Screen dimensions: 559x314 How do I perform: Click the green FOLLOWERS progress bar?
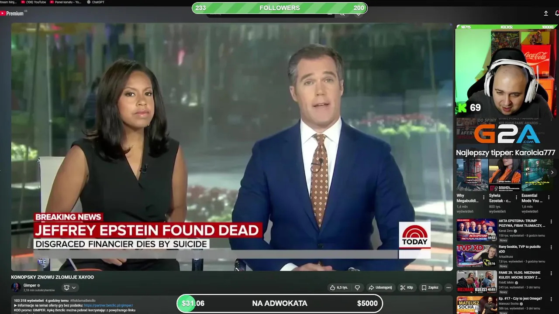coord(279,8)
